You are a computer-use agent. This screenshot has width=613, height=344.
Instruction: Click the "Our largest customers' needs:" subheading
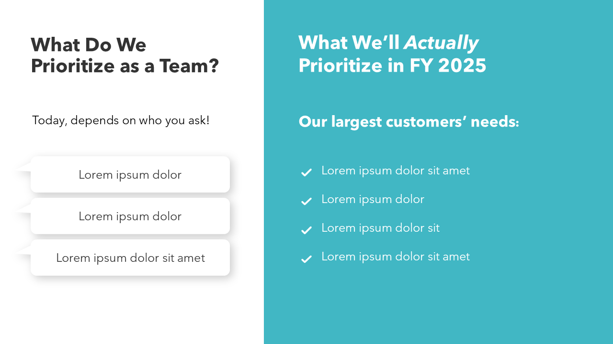409,122
